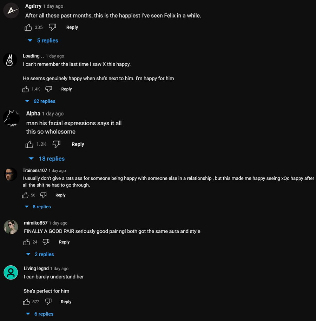Viewport: 316px width, 321px height.
Task: Like Trainens107's comment
Action: (25, 195)
